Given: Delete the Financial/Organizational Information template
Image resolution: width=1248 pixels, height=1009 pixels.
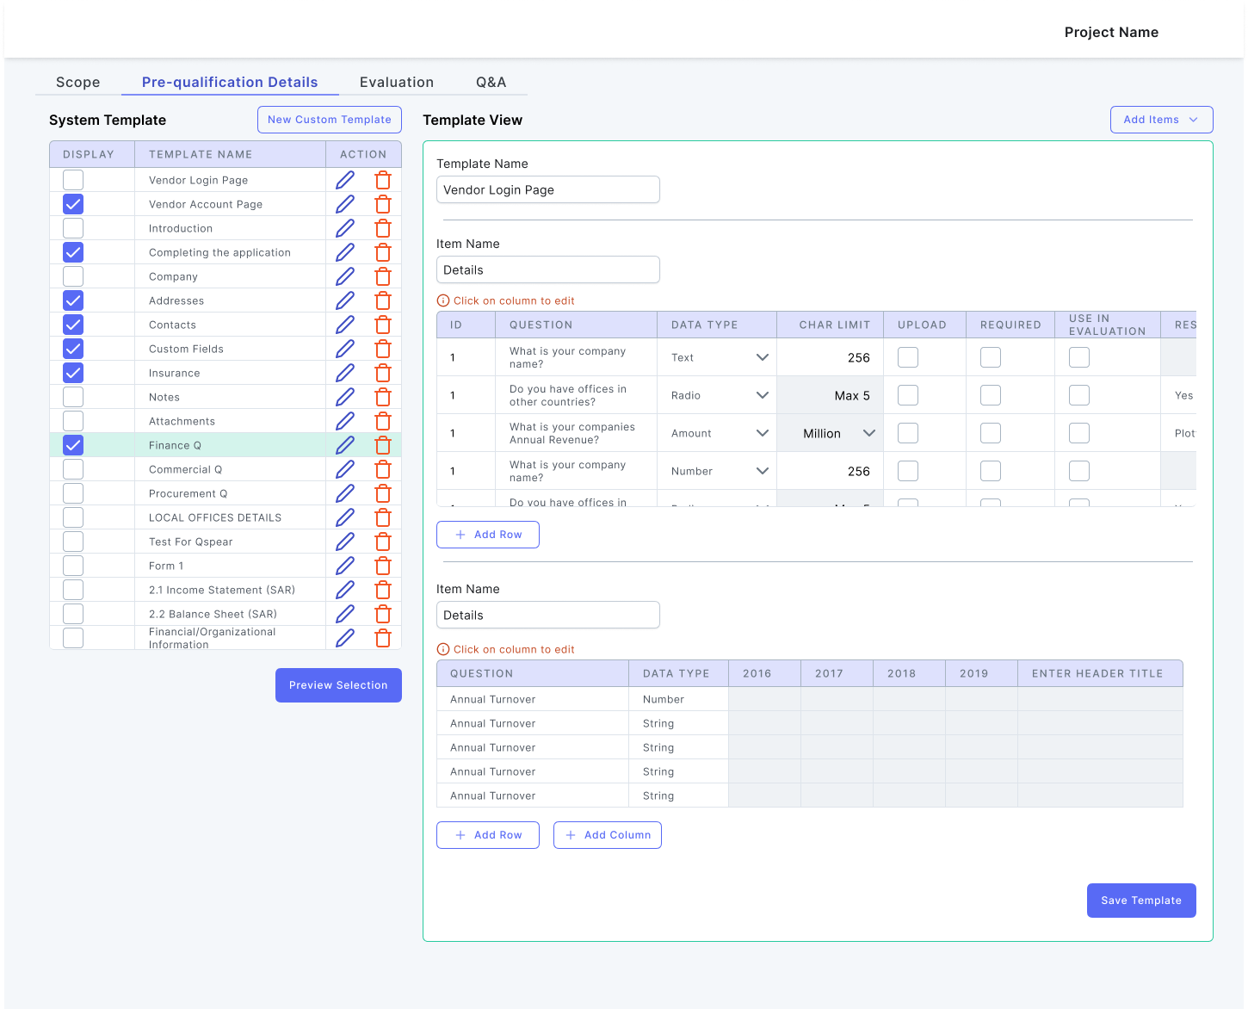Looking at the screenshot, I should pos(382,637).
